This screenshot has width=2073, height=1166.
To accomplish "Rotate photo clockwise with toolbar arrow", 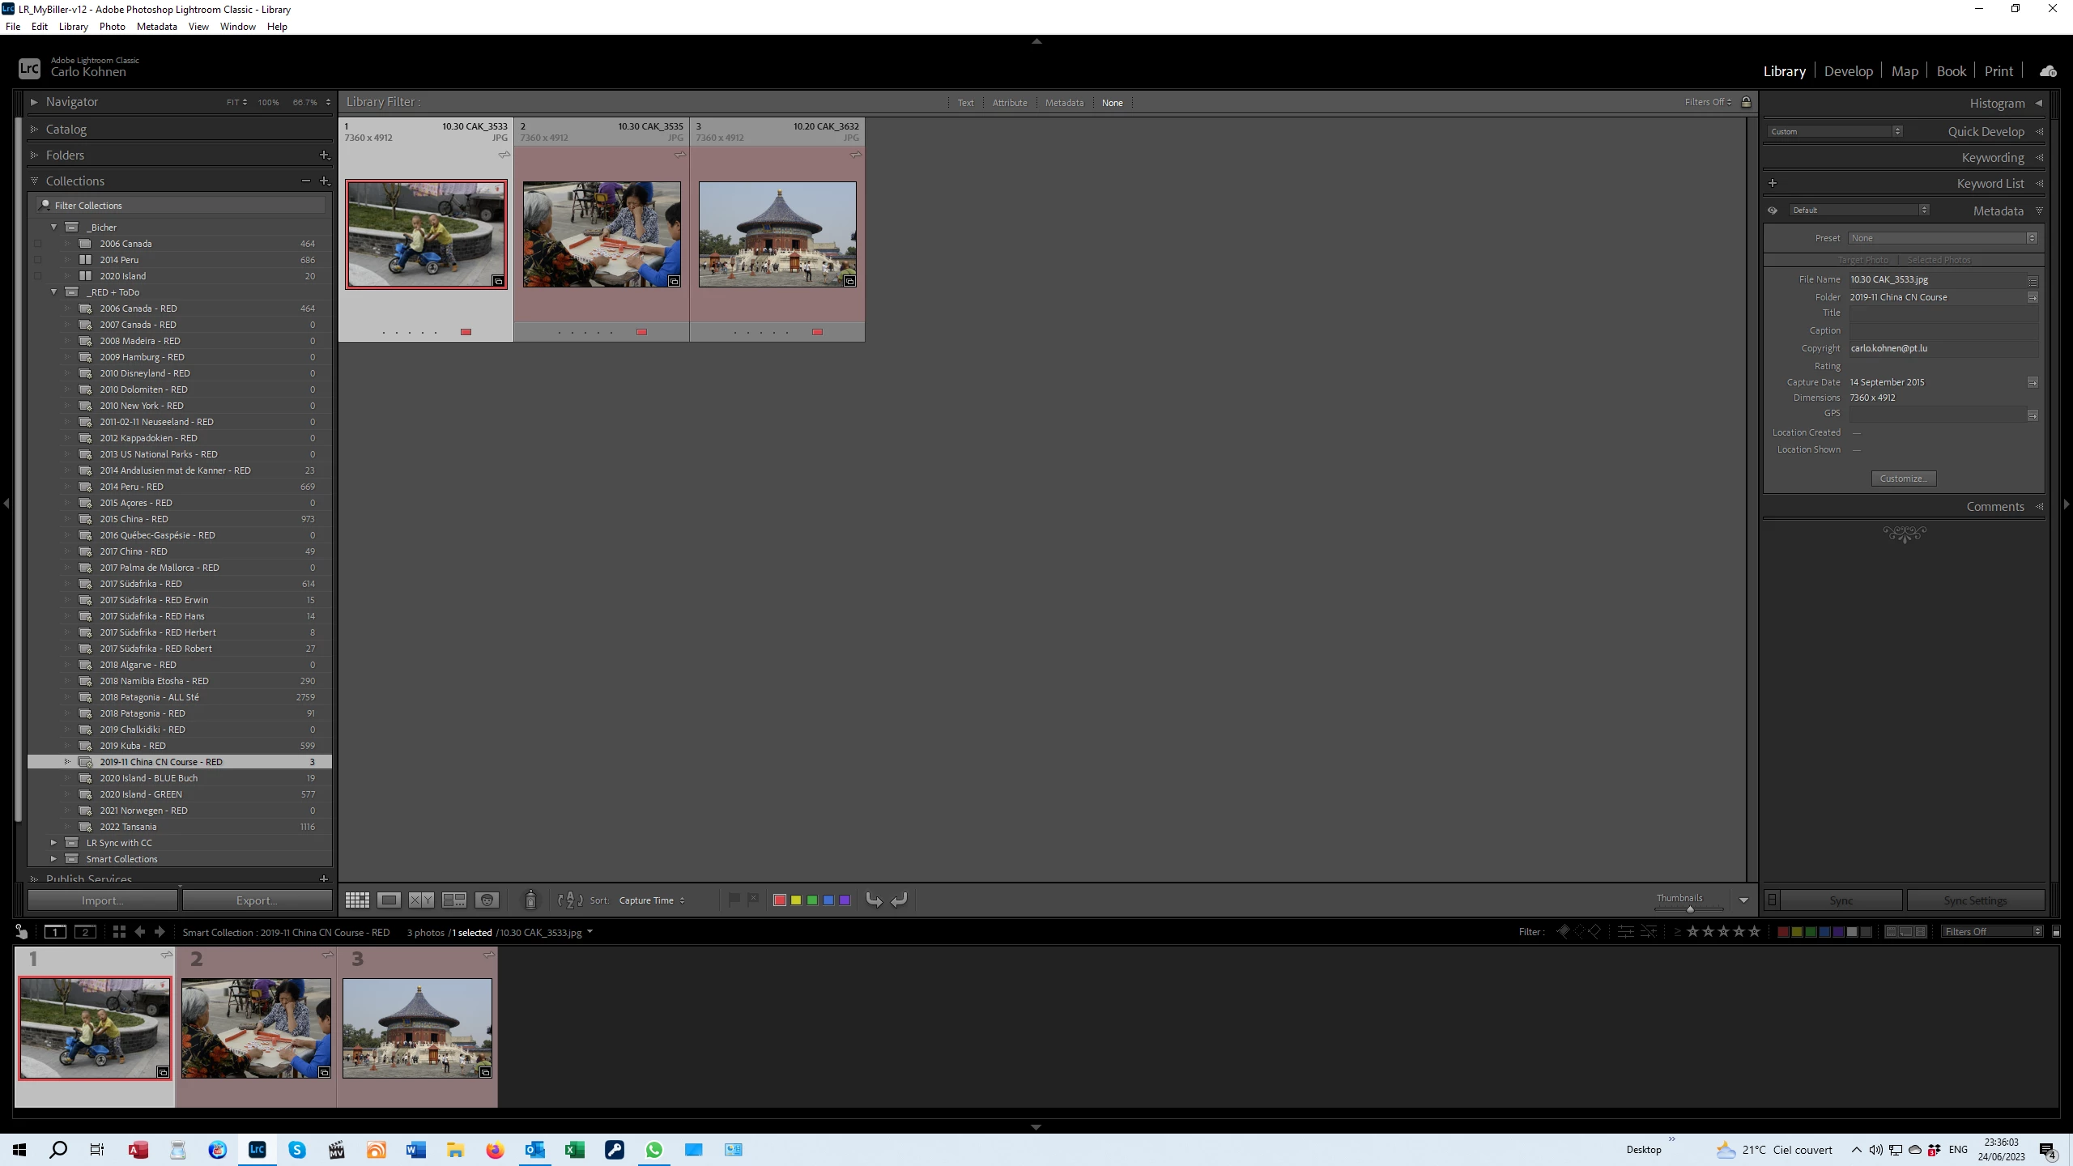I will [899, 900].
